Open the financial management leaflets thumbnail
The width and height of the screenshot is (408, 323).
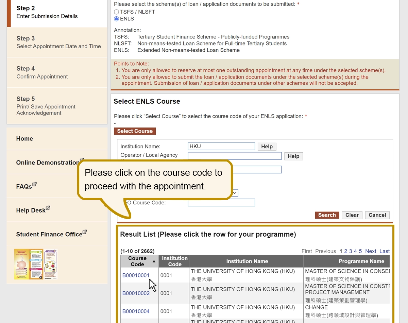coord(36,264)
